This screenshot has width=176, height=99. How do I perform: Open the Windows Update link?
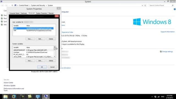click(10, 86)
